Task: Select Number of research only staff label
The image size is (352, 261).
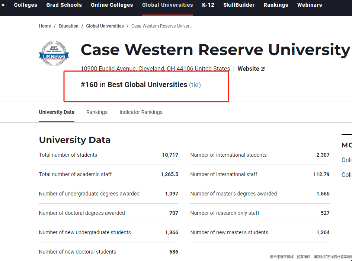Action: [x=225, y=213]
